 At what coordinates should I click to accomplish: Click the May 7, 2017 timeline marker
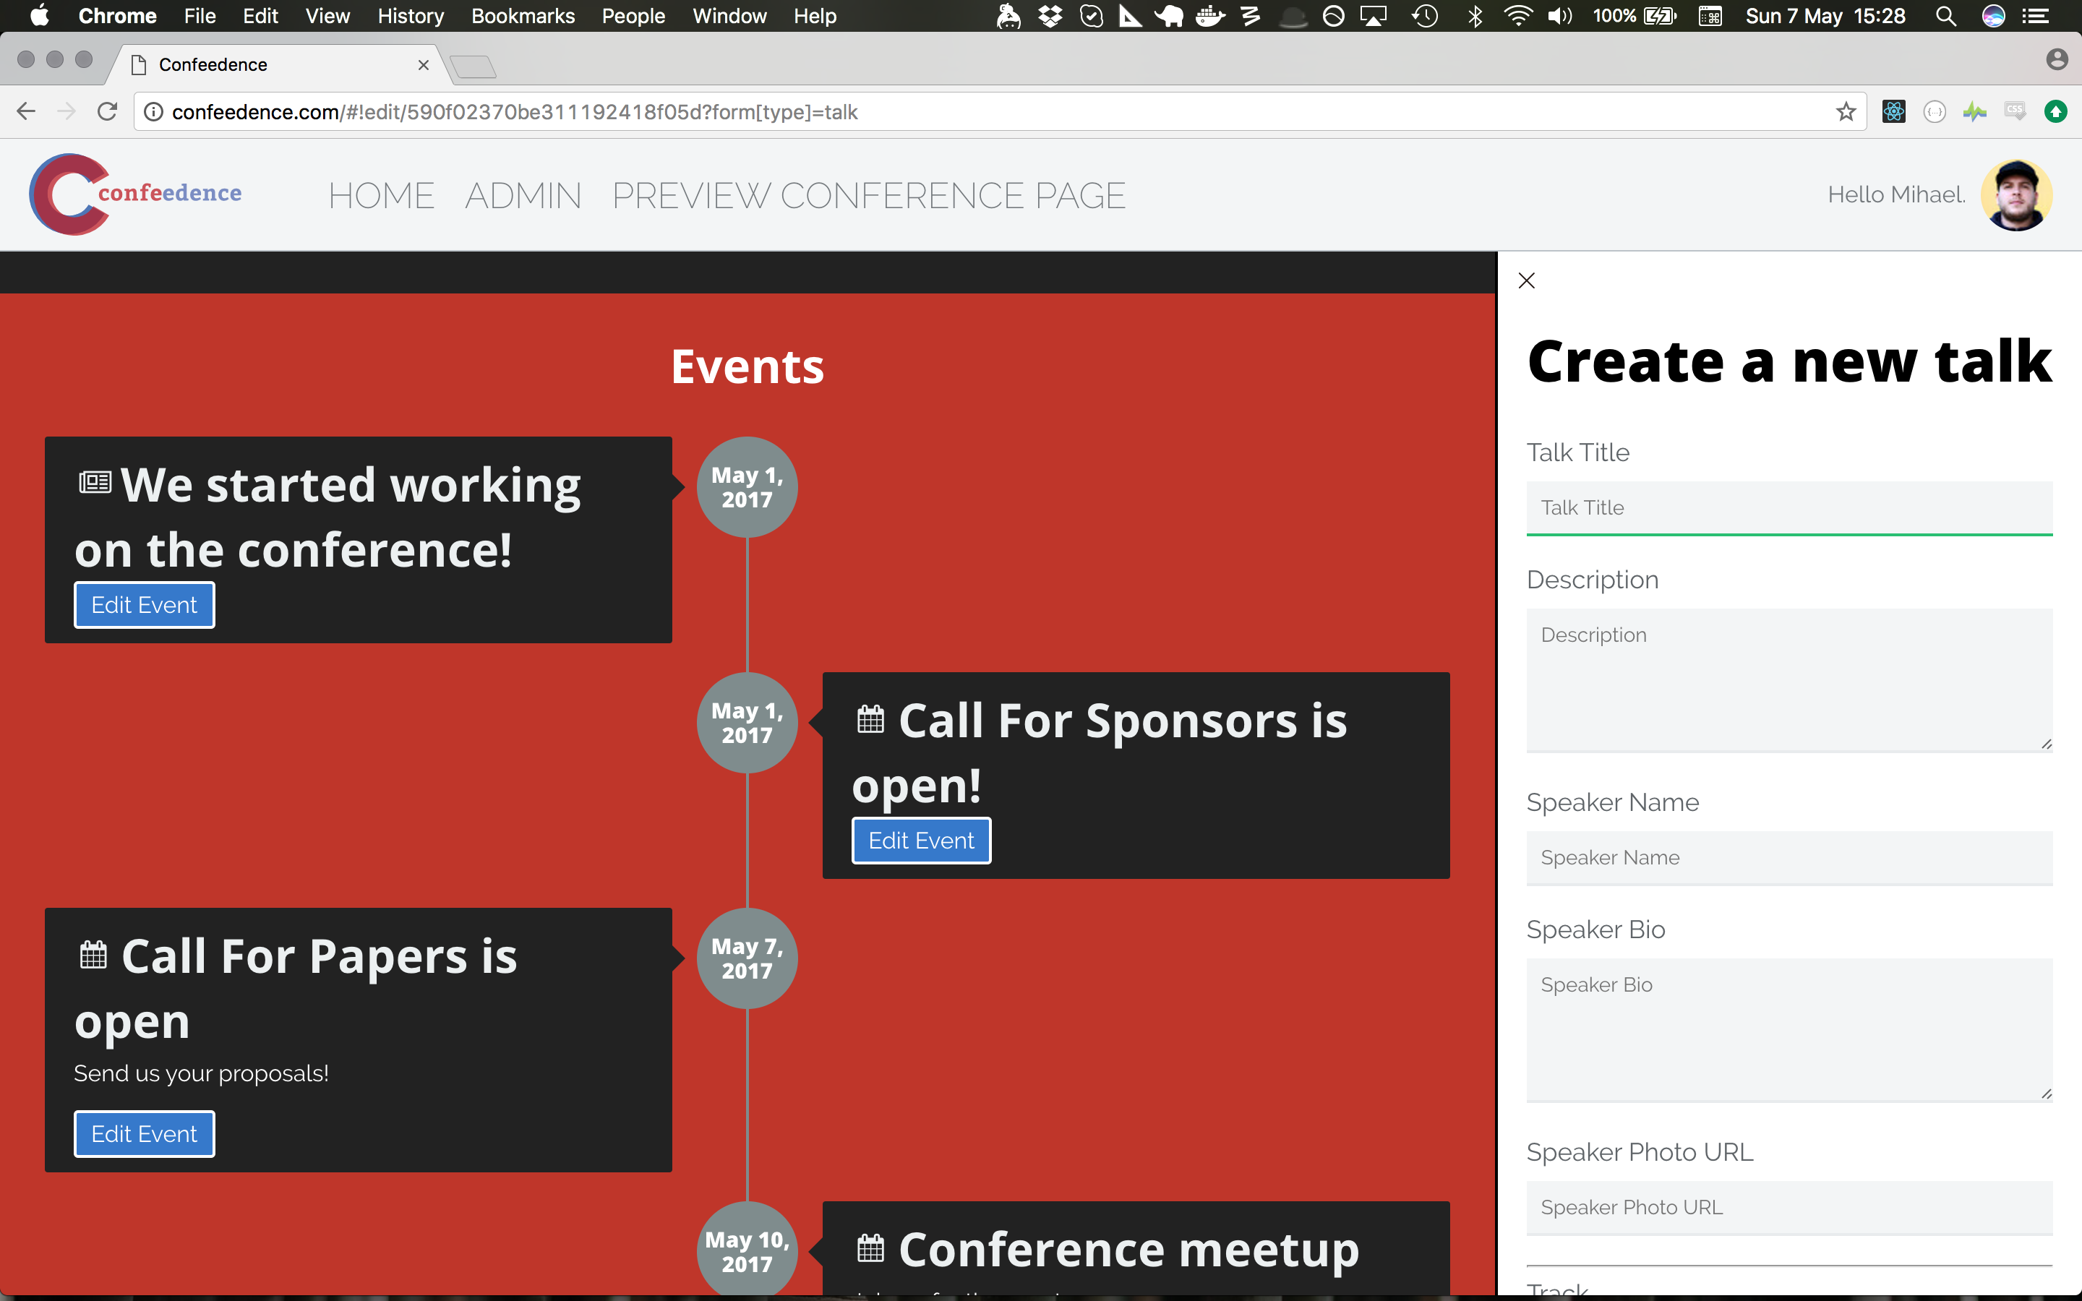[747, 958]
